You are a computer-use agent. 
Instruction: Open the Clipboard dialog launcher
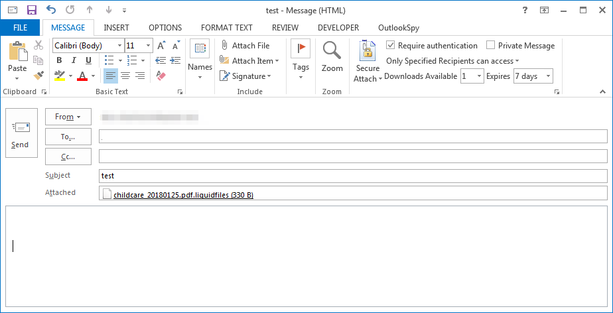[x=44, y=92]
